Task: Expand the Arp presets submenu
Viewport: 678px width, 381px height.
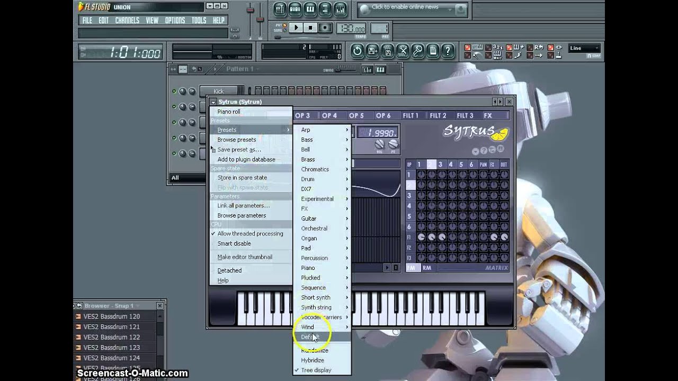Action: point(322,130)
